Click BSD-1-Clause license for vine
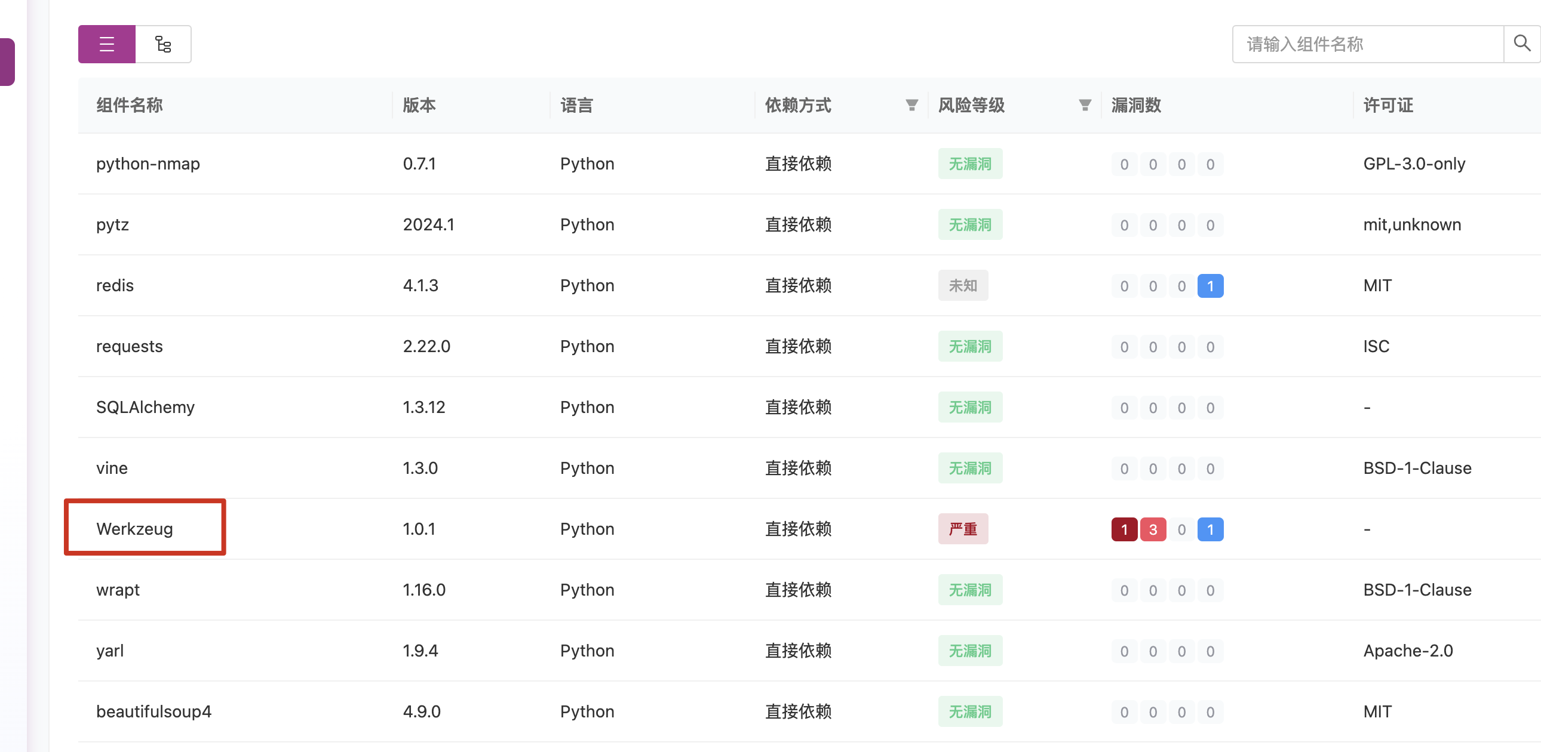The image size is (1541, 752). click(x=1417, y=468)
